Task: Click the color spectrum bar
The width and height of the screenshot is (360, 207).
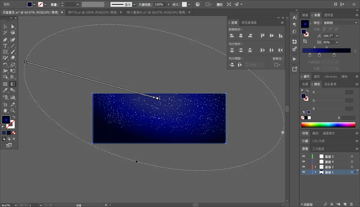Action: tap(328, 125)
